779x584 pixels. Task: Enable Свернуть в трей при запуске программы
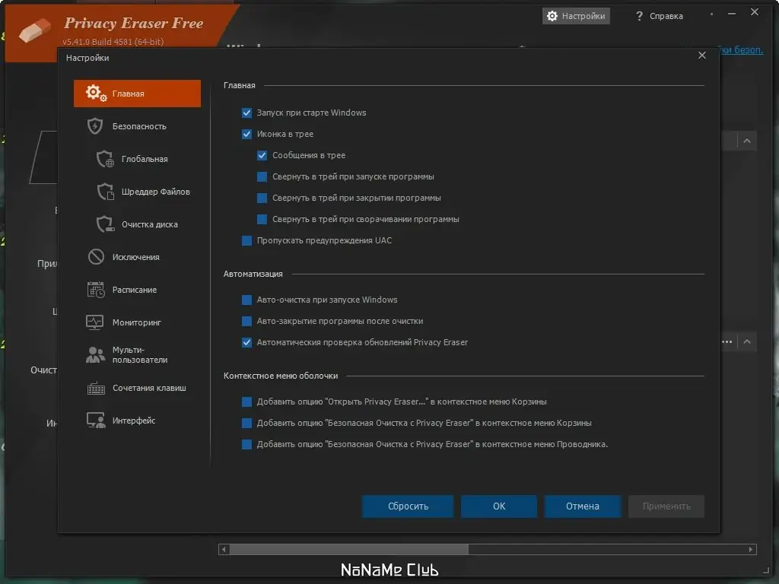262,176
